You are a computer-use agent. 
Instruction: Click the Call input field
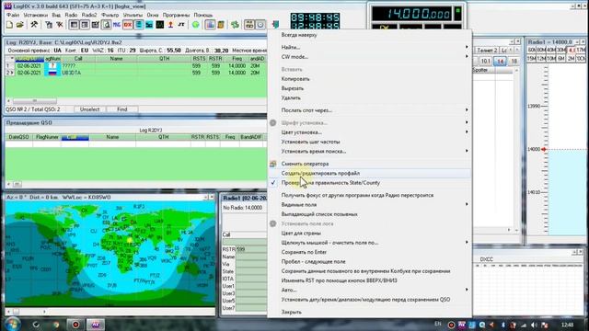(x=245, y=241)
